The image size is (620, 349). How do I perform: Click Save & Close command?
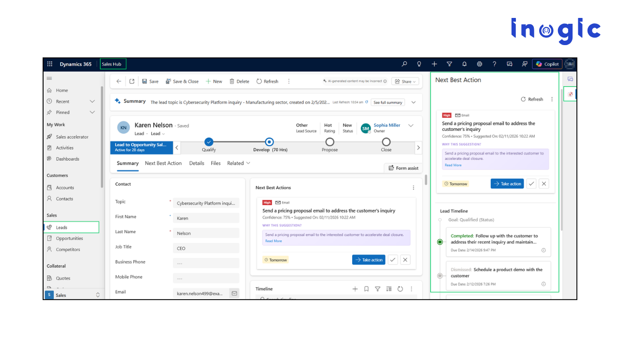(x=182, y=81)
